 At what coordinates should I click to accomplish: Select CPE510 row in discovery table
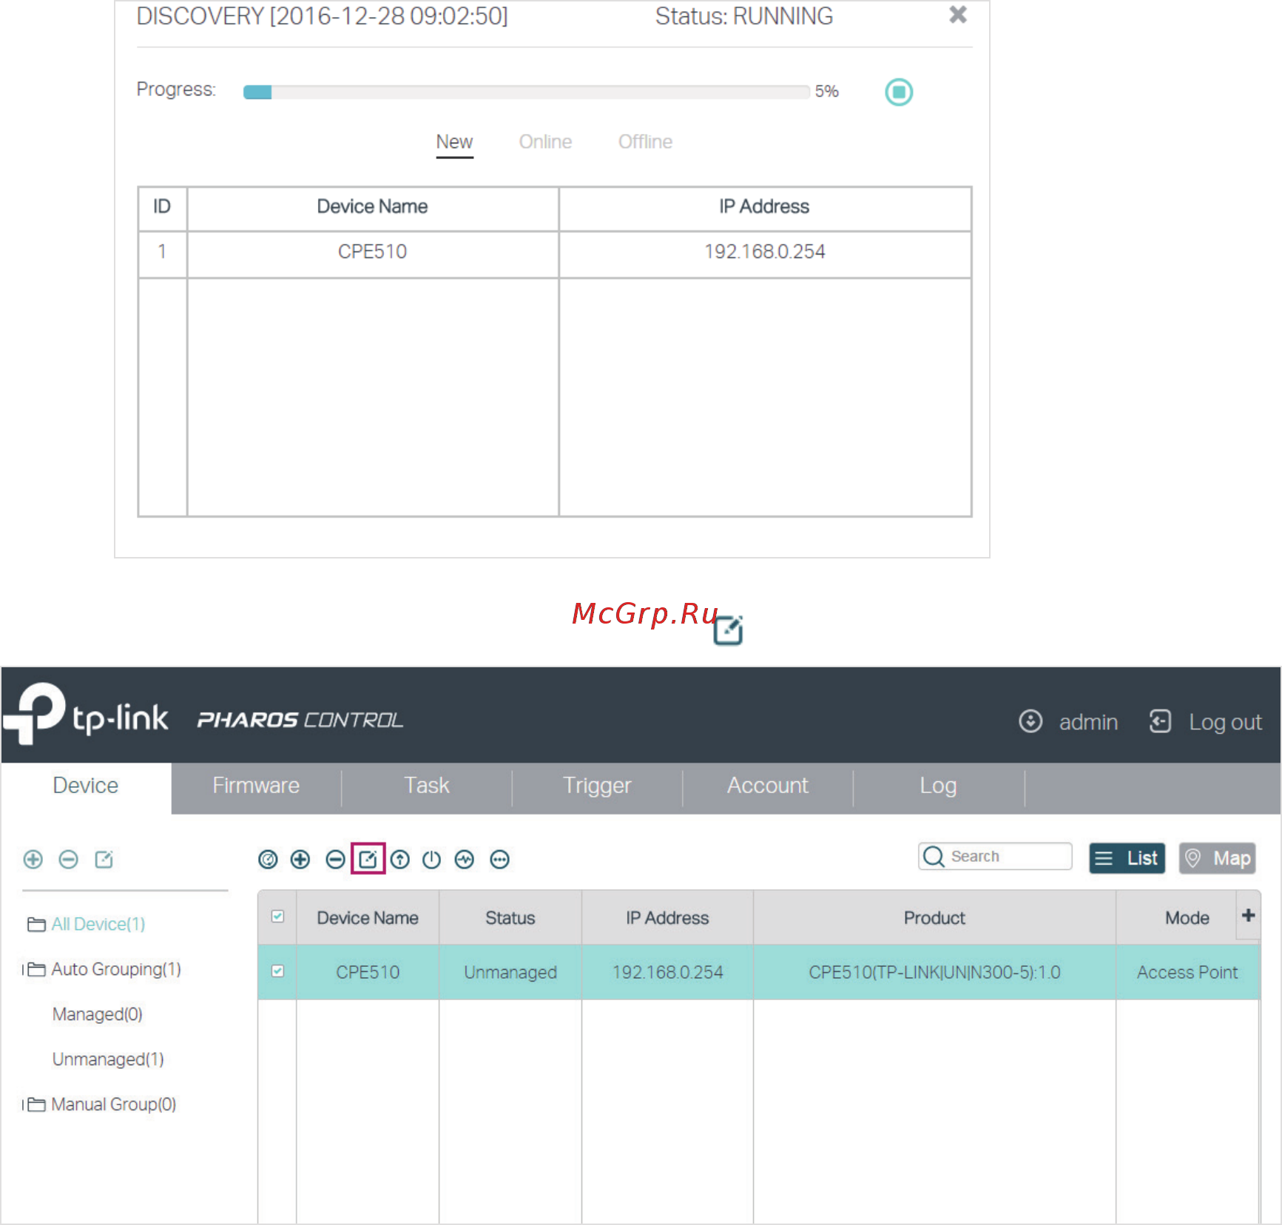(x=555, y=252)
